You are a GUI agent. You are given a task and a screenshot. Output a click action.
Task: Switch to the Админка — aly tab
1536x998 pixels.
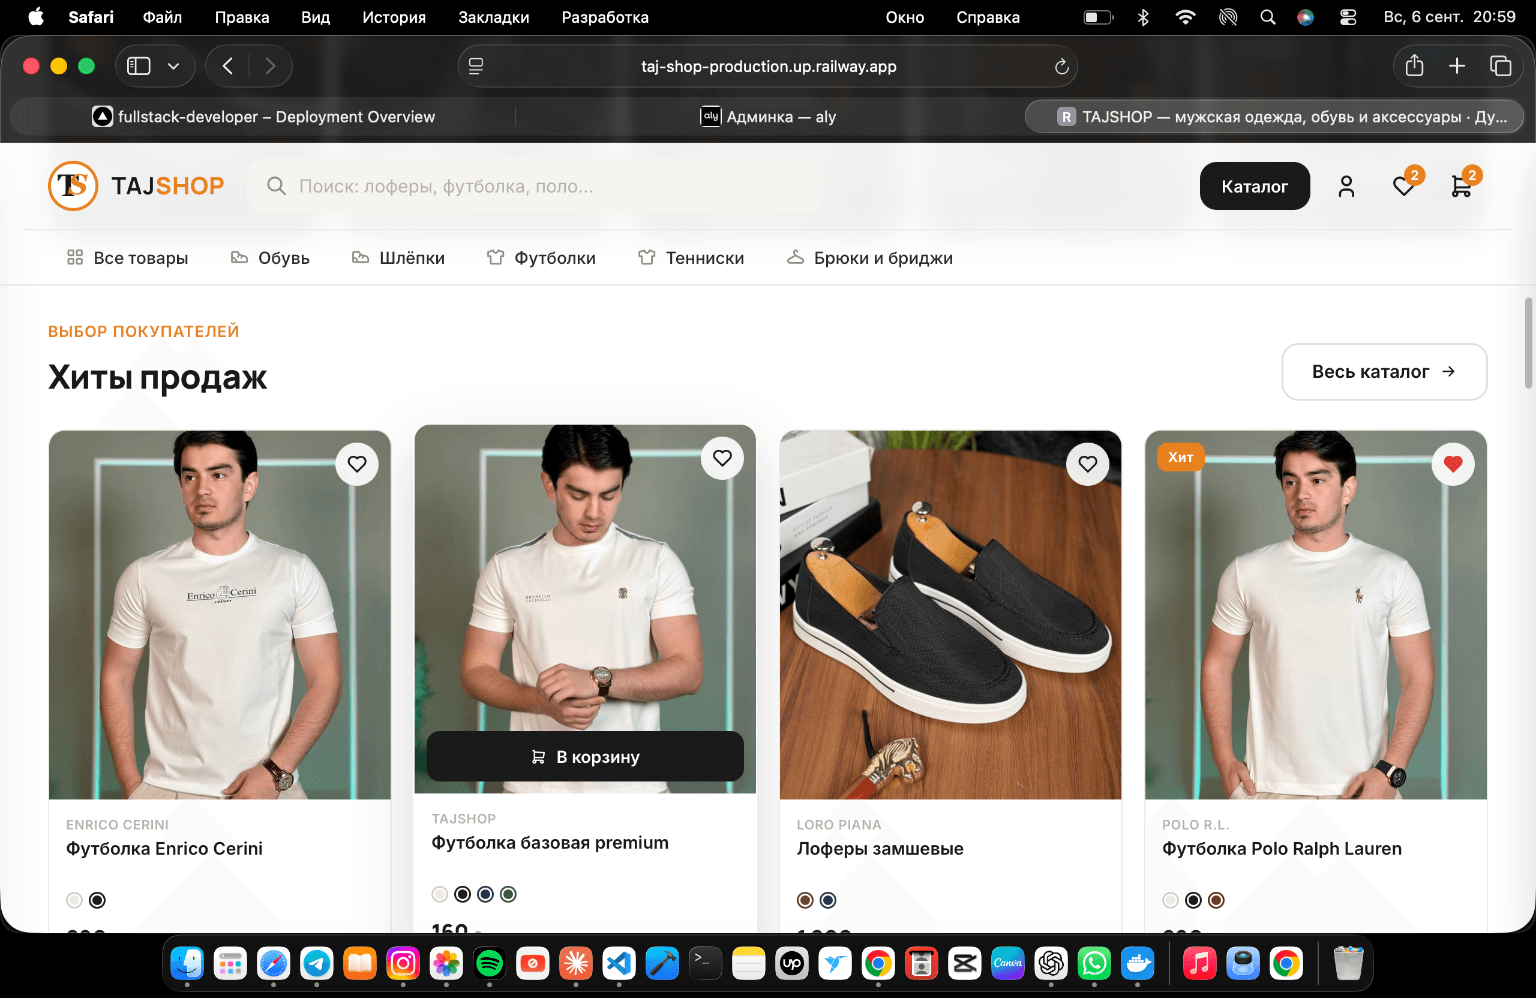(769, 117)
